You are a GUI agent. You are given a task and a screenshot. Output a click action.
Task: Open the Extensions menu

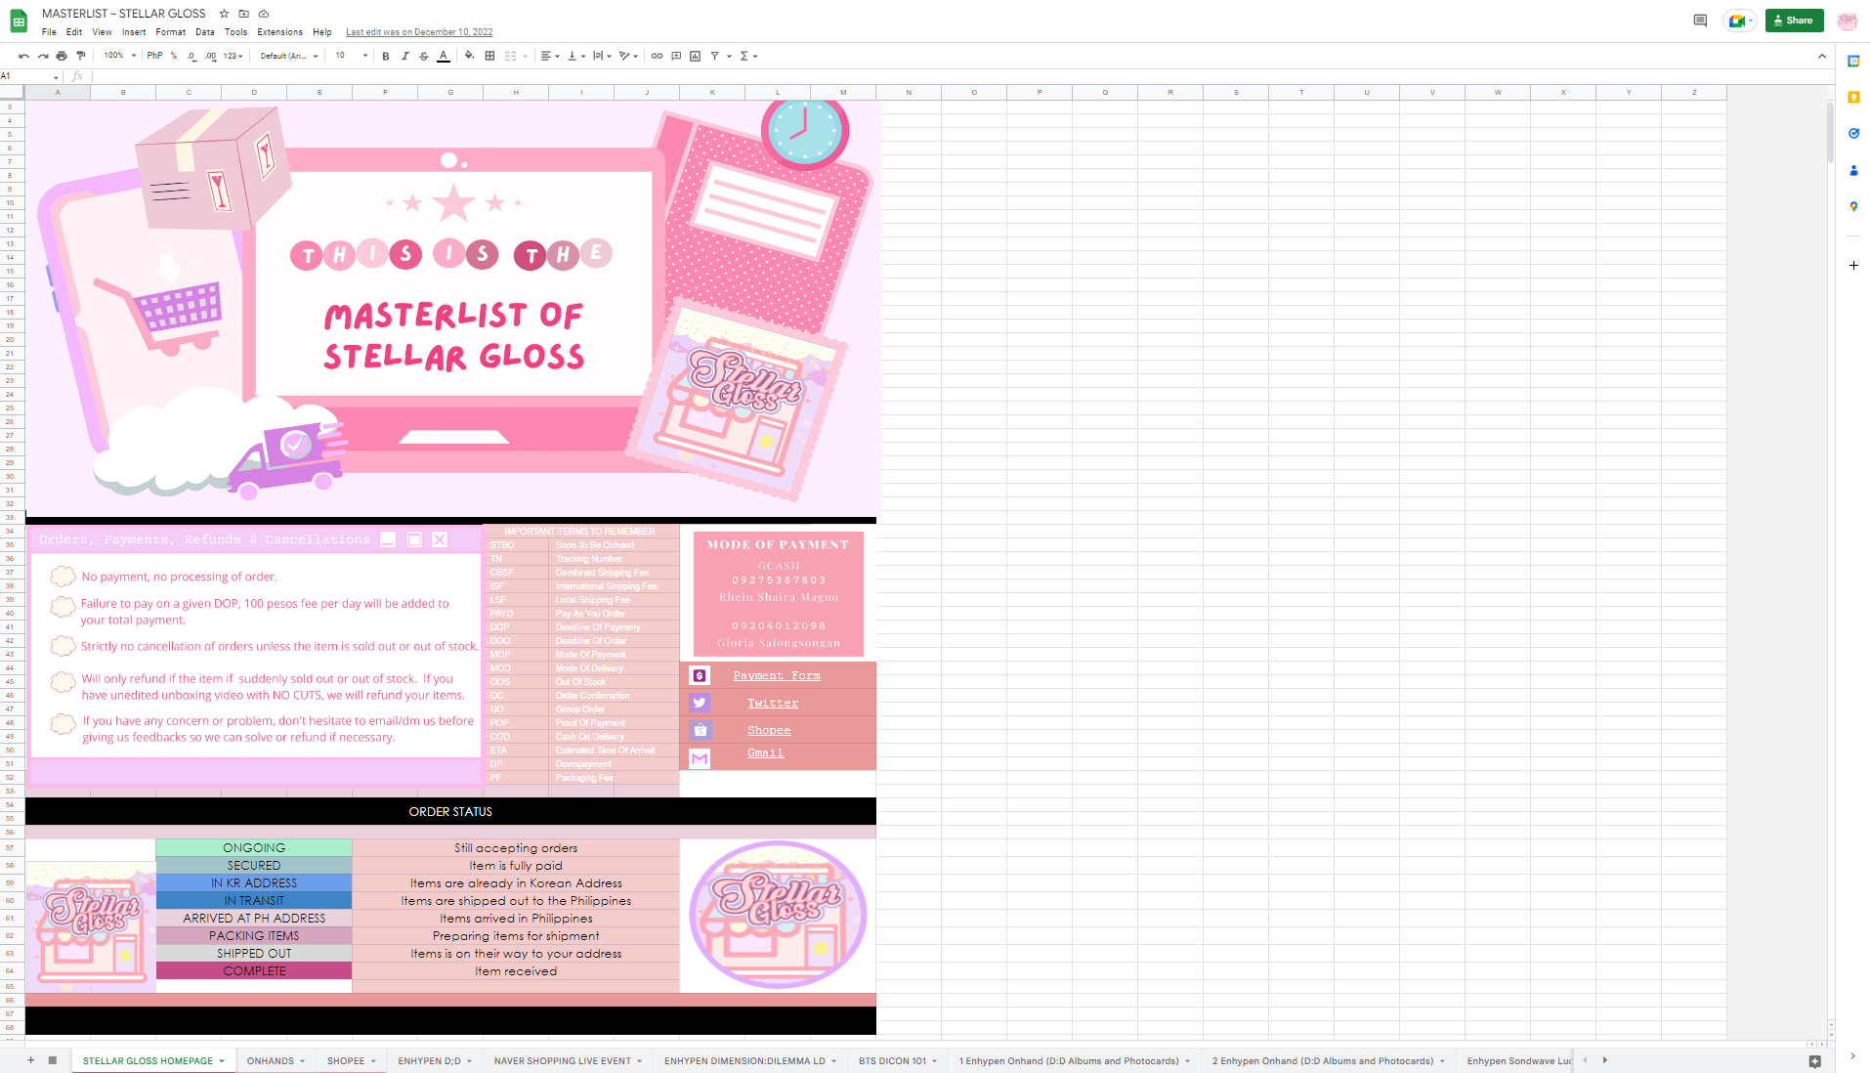click(279, 32)
